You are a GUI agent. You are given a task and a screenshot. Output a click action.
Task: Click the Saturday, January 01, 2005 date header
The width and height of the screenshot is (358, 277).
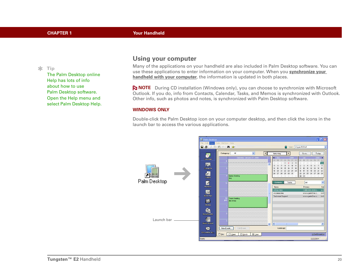click(x=248, y=158)
